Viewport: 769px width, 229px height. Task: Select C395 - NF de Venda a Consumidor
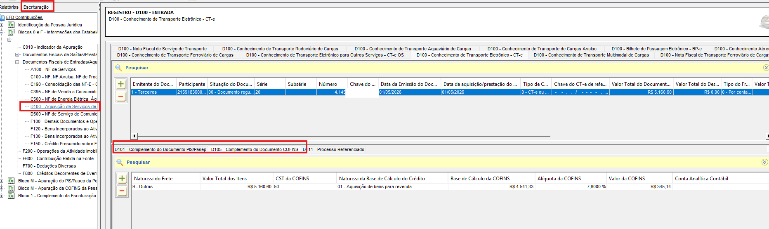coord(64,92)
